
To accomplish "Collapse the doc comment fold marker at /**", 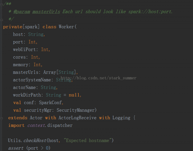I will click(x=2, y=5).
